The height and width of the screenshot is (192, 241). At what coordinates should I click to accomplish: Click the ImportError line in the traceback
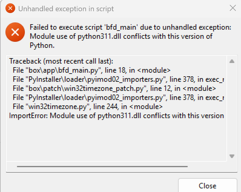[x=117, y=116]
